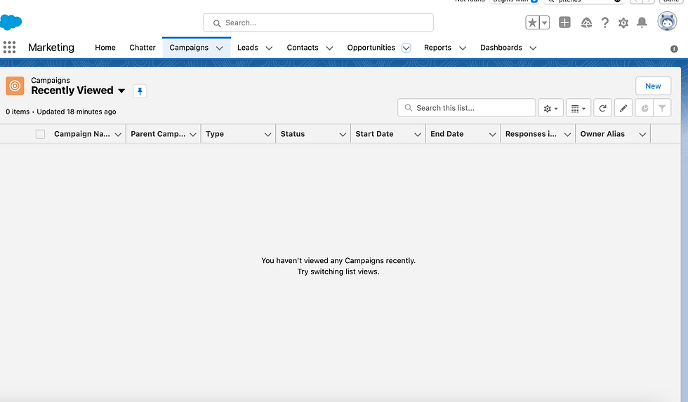Click the '0 items • Updated 18 minutes ago' text
This screenshot has height=402, width=688.
pyautogui.click(x=61, y=112)
